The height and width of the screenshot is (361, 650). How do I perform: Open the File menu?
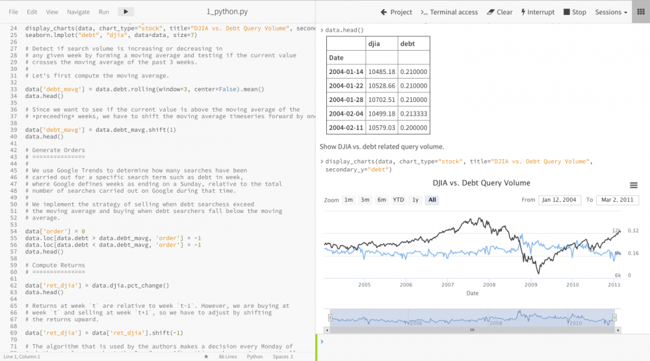pos(13,12)
